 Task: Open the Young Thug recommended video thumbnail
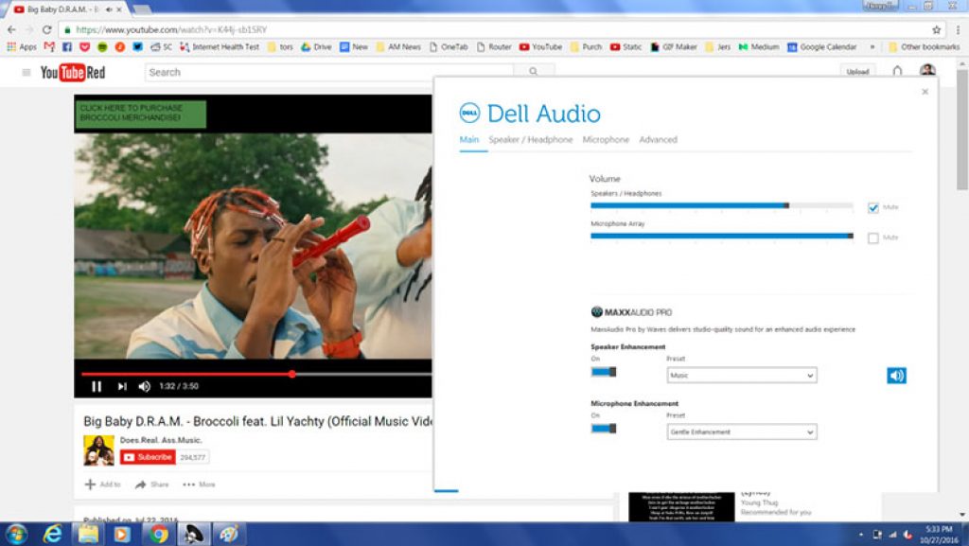tap(681, 507)
